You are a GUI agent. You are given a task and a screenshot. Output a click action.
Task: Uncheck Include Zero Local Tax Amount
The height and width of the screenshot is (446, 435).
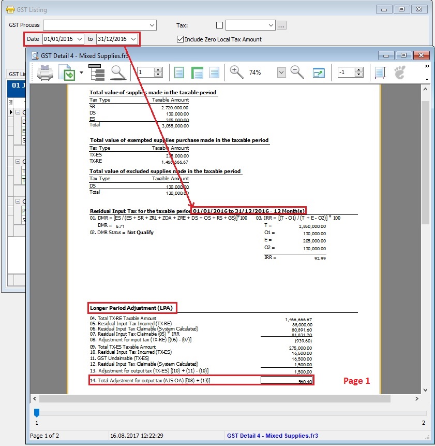(180, 39)
